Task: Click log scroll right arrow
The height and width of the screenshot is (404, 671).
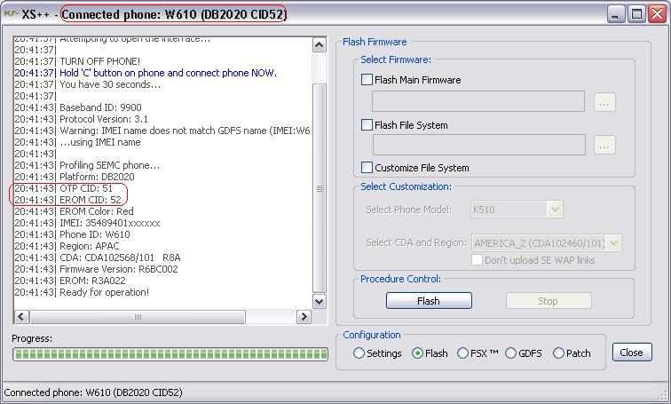Action: (304, 317)
